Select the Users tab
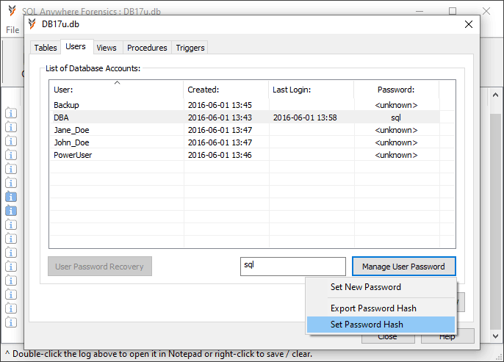Screen dimensions: 504x362 [76, 46]
